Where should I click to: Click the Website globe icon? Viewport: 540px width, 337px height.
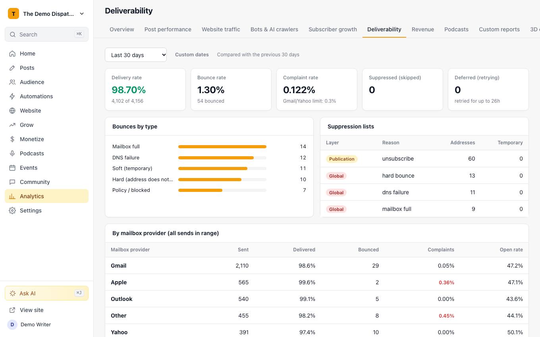click(x=12, y=111)
